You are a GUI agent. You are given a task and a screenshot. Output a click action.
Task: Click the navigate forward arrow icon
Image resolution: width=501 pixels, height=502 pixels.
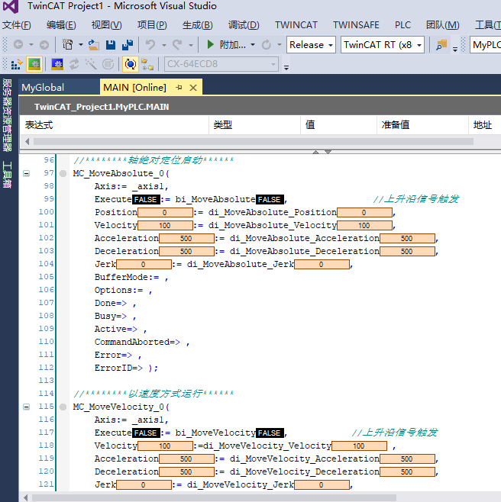(44, 44)
